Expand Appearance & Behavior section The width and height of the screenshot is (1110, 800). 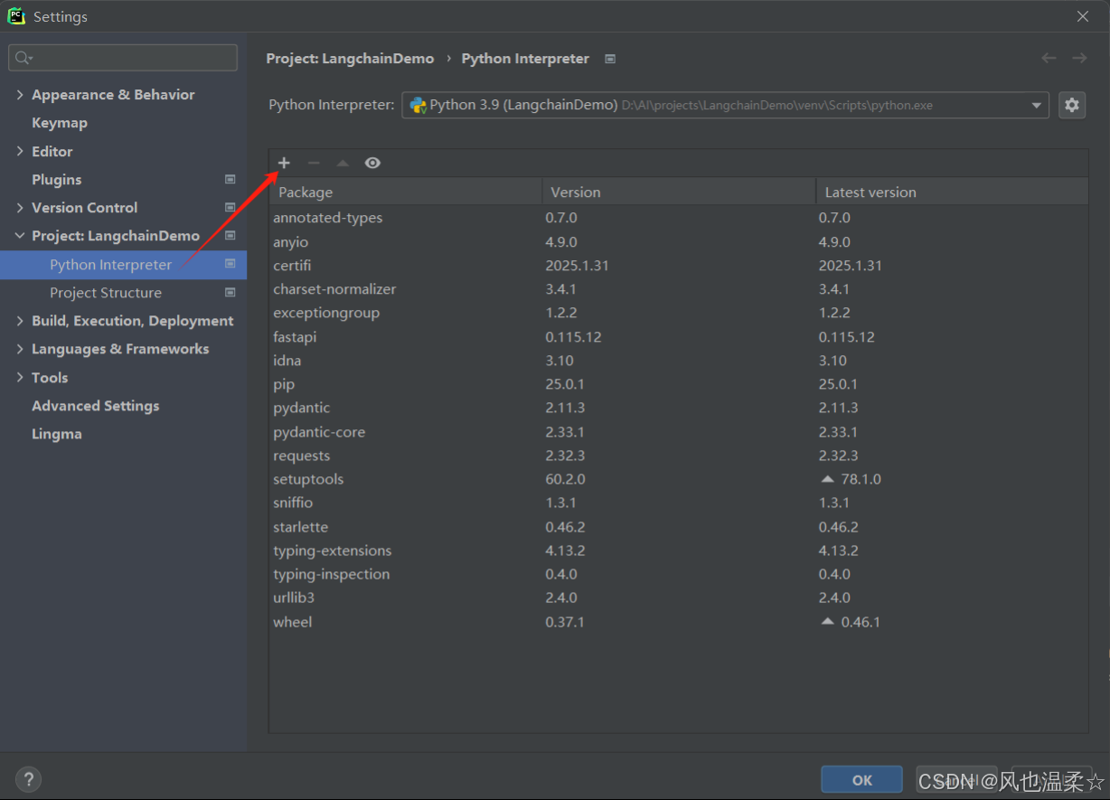[x=20, y=94]
